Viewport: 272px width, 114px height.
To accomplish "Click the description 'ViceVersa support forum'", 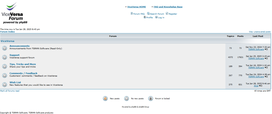I will point(22,58).
